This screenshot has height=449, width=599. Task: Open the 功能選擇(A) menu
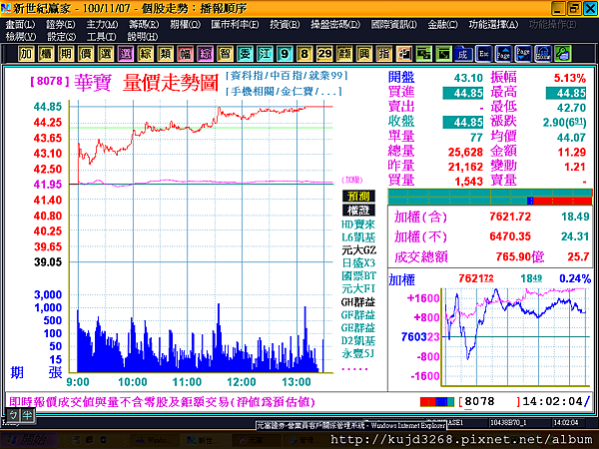(493, 25)
